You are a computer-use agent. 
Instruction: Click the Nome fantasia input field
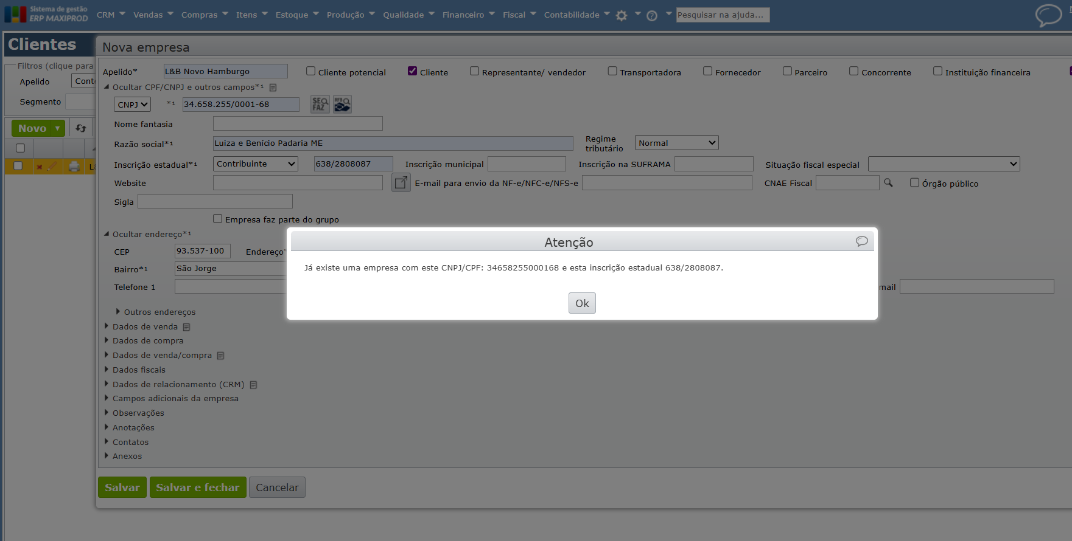point(298,124)
